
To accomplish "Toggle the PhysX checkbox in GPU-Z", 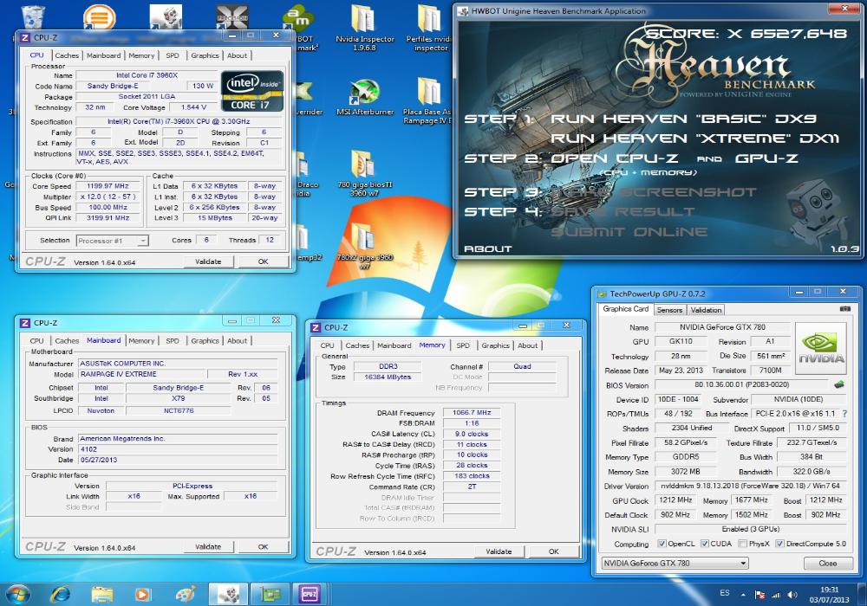I will click(743, 544).
